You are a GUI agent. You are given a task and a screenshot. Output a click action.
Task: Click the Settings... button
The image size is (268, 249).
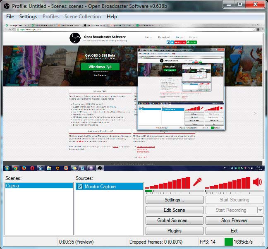175,200
